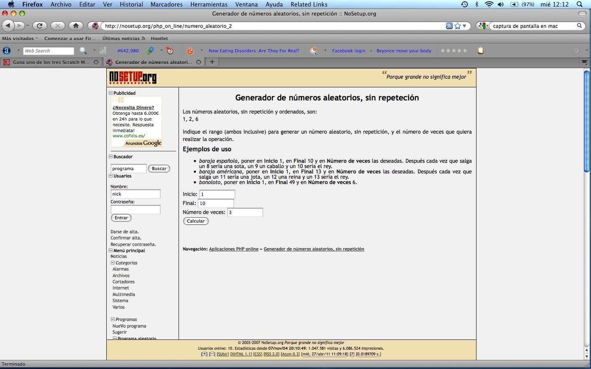
Task: Open Spotlight search in the menu bar
Action: 580,5
